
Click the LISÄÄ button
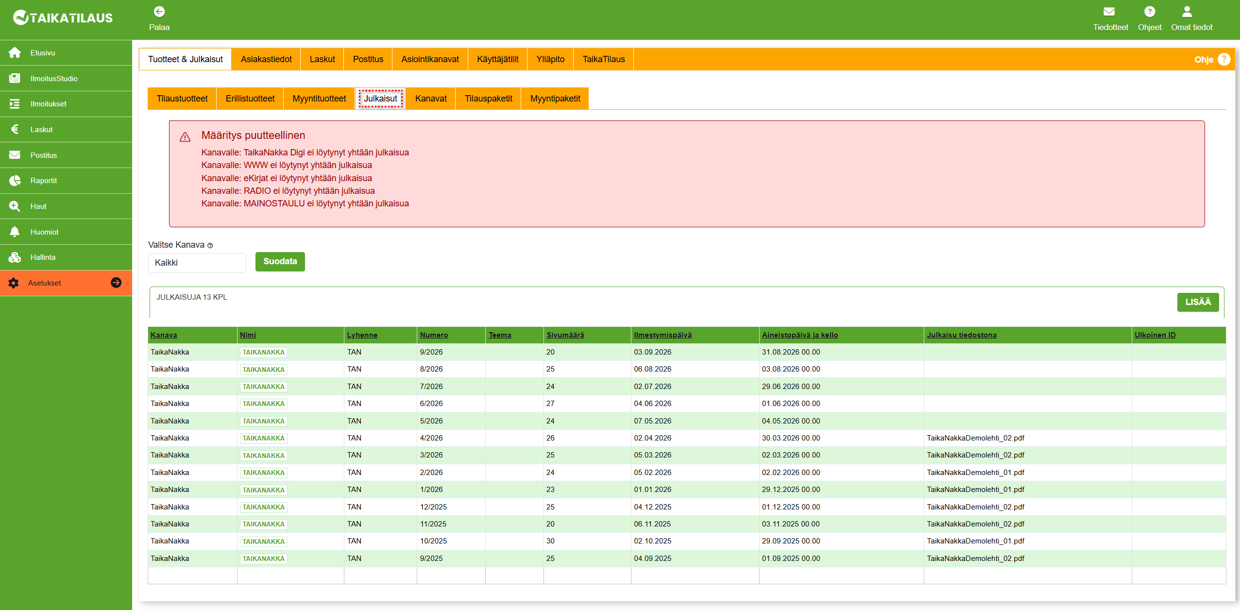tap(1197, 302)
